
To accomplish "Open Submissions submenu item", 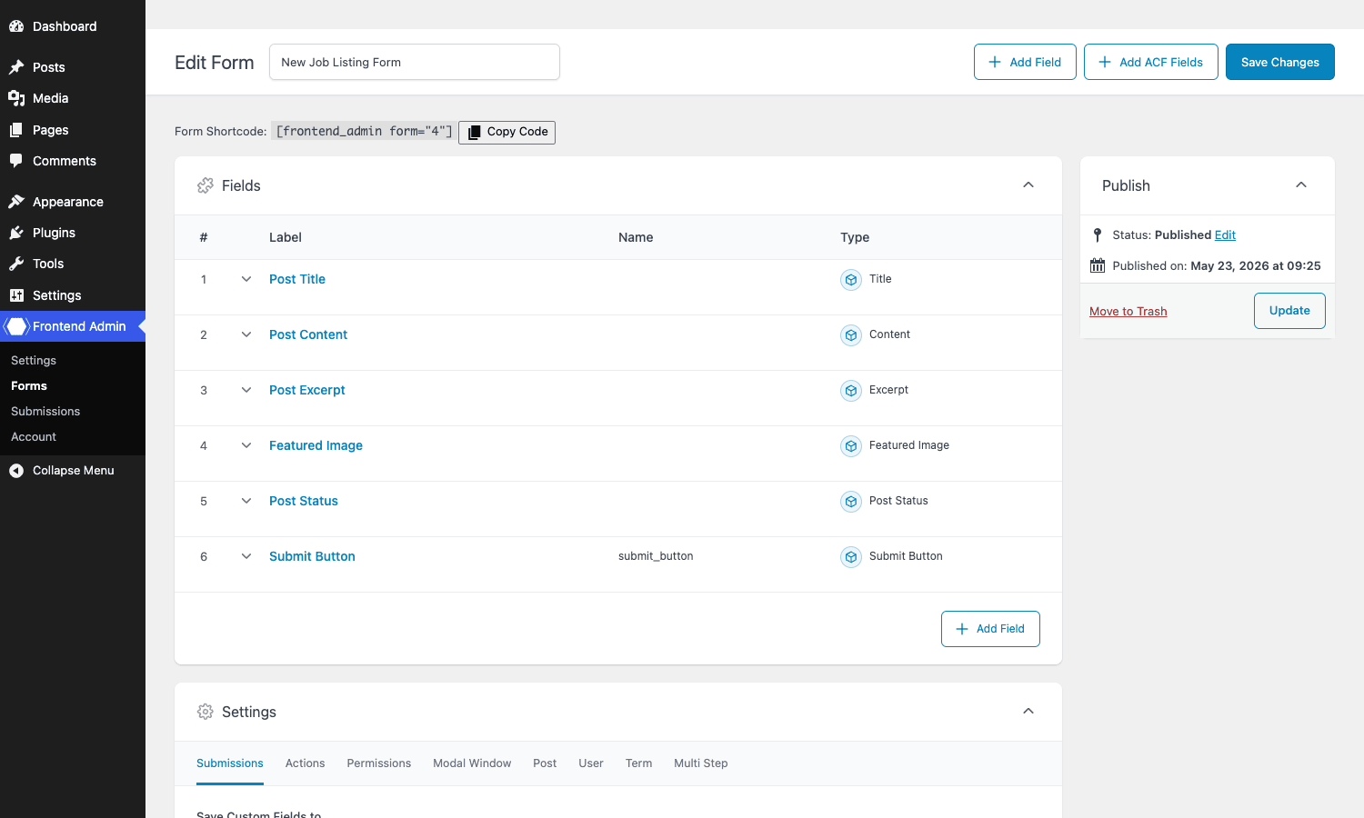I will click(x=45, y=412).
